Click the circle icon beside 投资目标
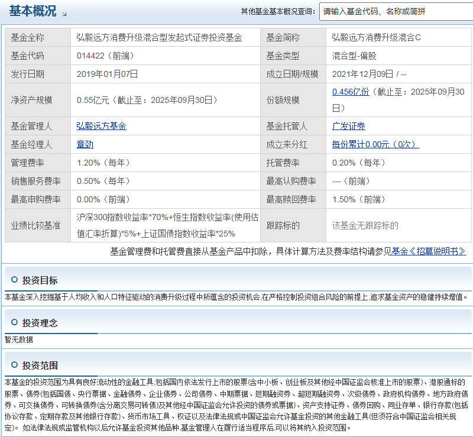Screen dimensions: 473x437 click(14, 280)
